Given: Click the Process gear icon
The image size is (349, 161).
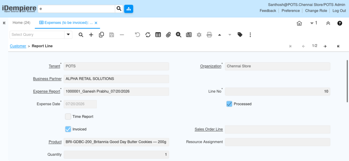Looking at the screenshot, I should point(199,35).
